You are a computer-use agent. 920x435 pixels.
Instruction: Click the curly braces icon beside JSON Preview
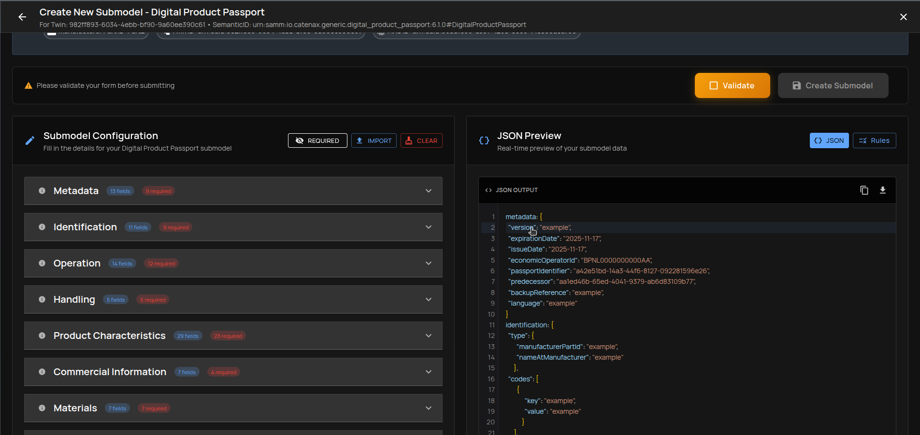point(484,140)
